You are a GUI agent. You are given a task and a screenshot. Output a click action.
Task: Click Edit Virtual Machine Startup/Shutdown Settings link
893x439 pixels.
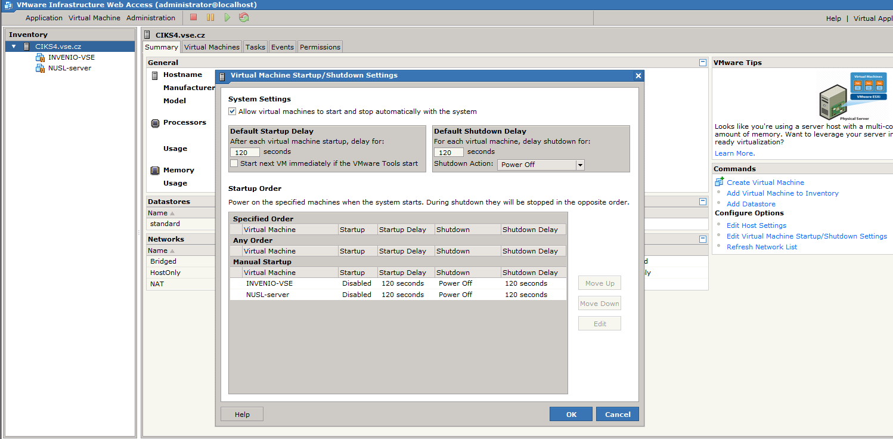point(807,236)
